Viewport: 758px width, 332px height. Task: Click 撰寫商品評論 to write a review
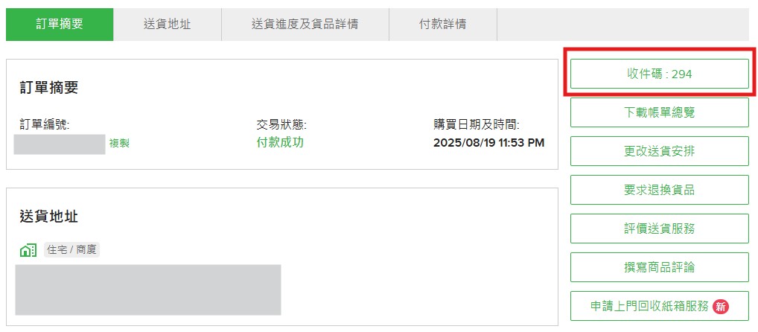(x=659, y=267)
